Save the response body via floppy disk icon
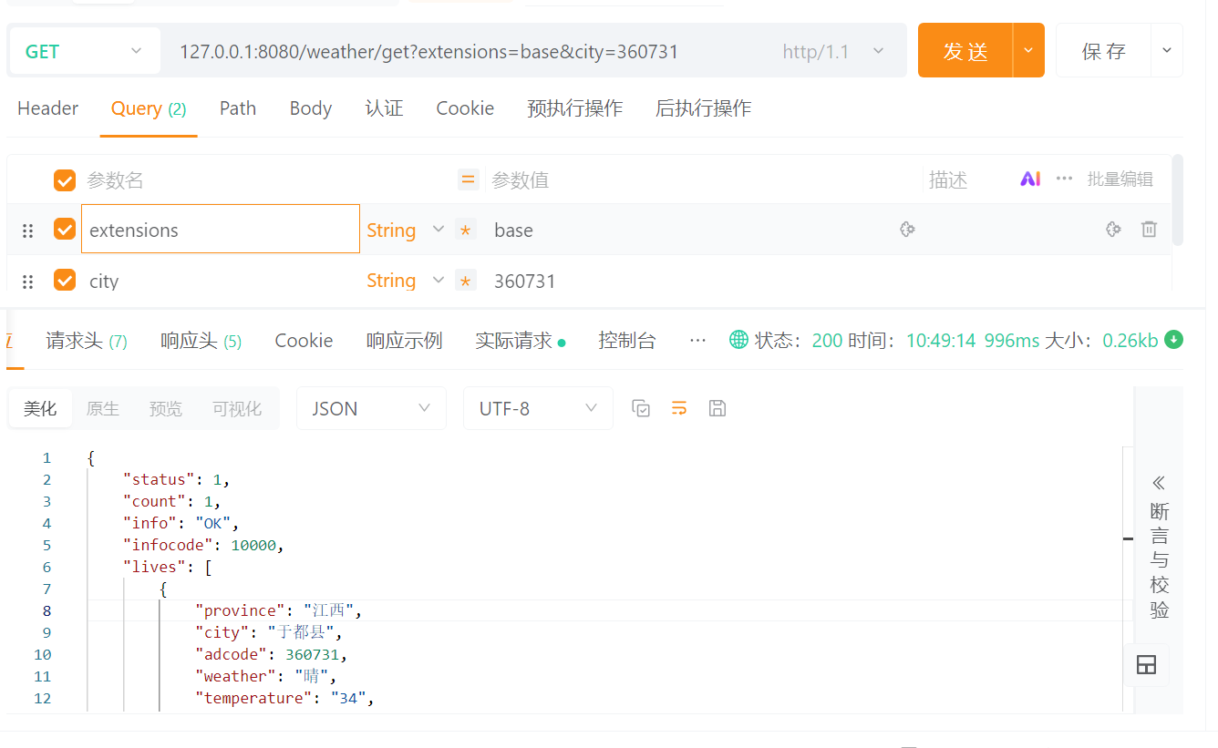Viewport: 1218px width, 748px height. 717,408
